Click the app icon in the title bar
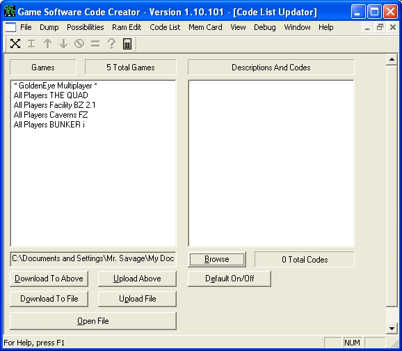 [x=10, y=12]
